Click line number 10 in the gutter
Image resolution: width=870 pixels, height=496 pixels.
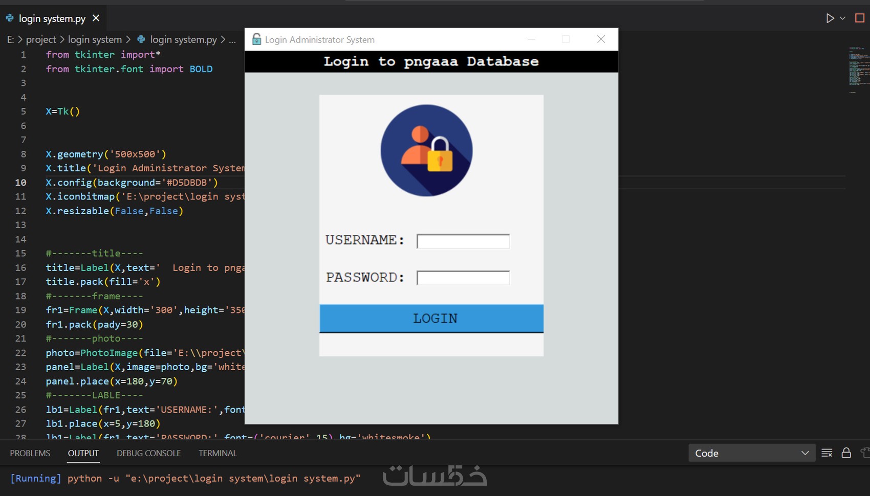pyautogui.click(x=20, y=183)
